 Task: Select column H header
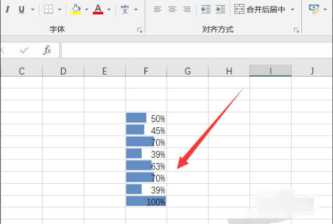click(x=229, y=71)
